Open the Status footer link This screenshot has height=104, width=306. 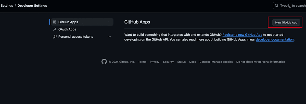pos(182,62)
